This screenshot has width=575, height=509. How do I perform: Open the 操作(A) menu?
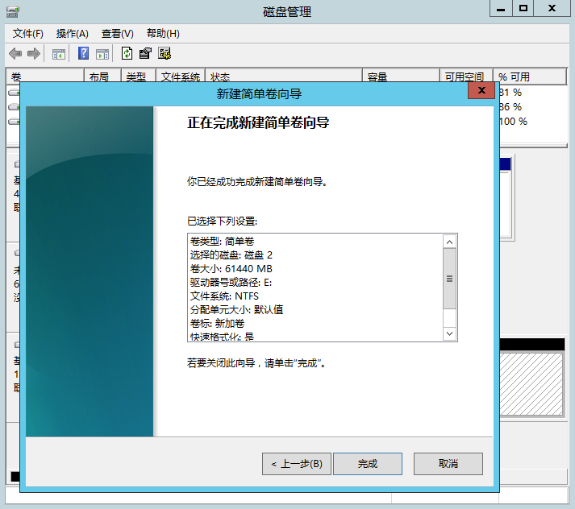pyautogui.click(x=73, y=34)
